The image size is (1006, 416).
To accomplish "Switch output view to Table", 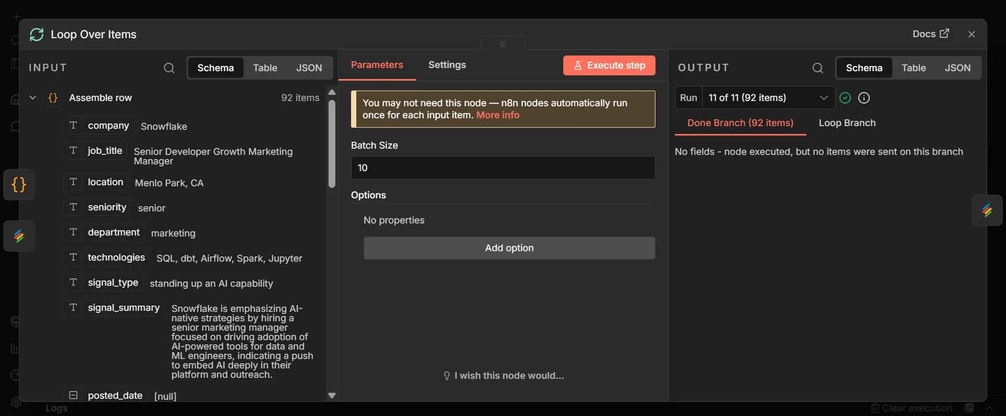I will click(x=914, y=68).
